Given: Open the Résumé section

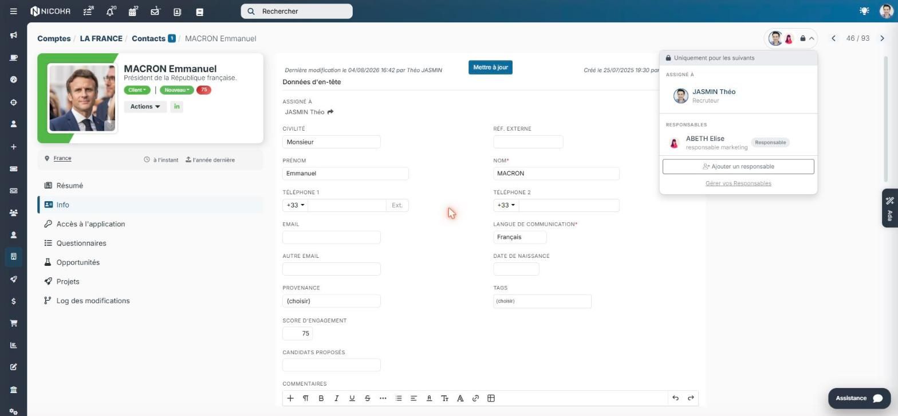Looking at the screenshot, I should 69,186.
